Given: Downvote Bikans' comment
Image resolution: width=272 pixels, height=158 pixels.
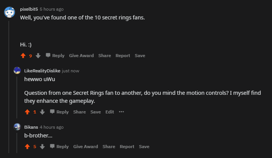Looking at the screenshot, I should (42, 147).
